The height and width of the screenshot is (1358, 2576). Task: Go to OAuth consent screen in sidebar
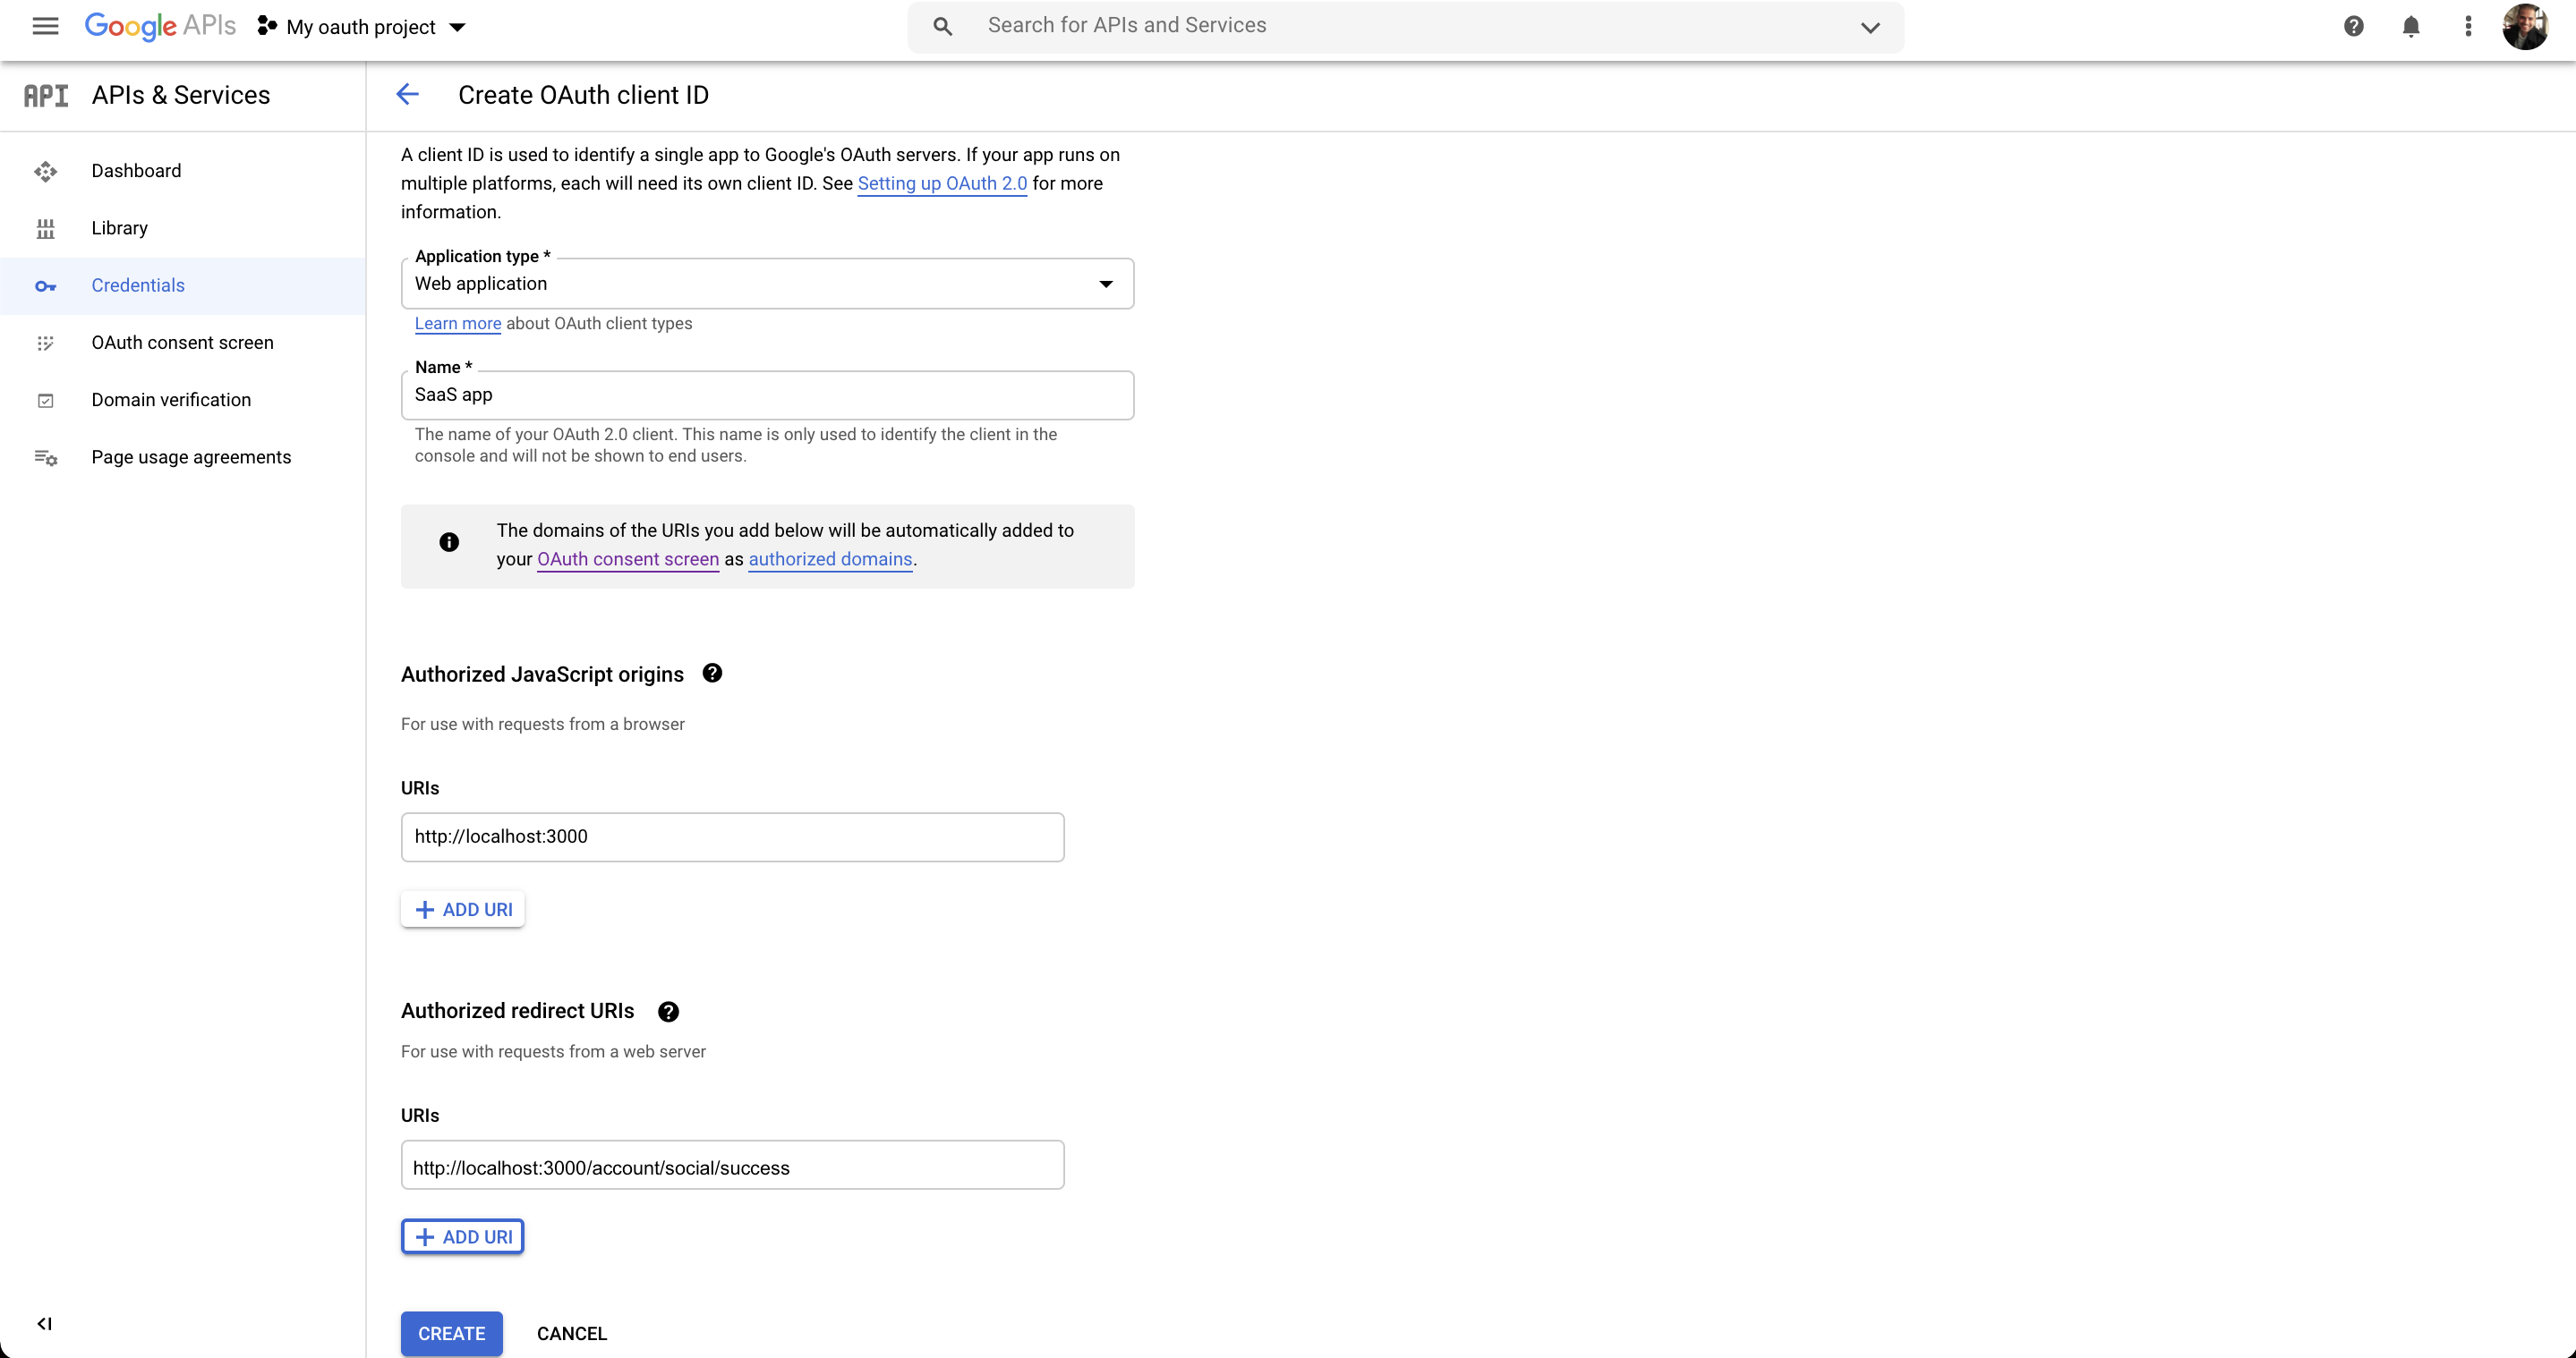(182, 343)
